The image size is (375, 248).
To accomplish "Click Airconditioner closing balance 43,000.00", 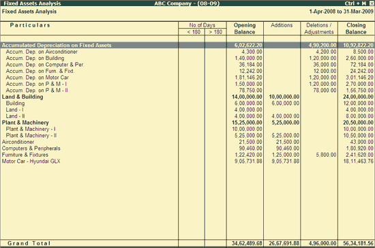I will pyautogui.click(x=361, y=142).
